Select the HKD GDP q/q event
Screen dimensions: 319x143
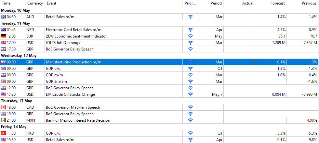click(x=53, y=133)
